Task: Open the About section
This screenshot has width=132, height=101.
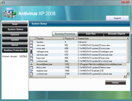Action: (15, 45)
